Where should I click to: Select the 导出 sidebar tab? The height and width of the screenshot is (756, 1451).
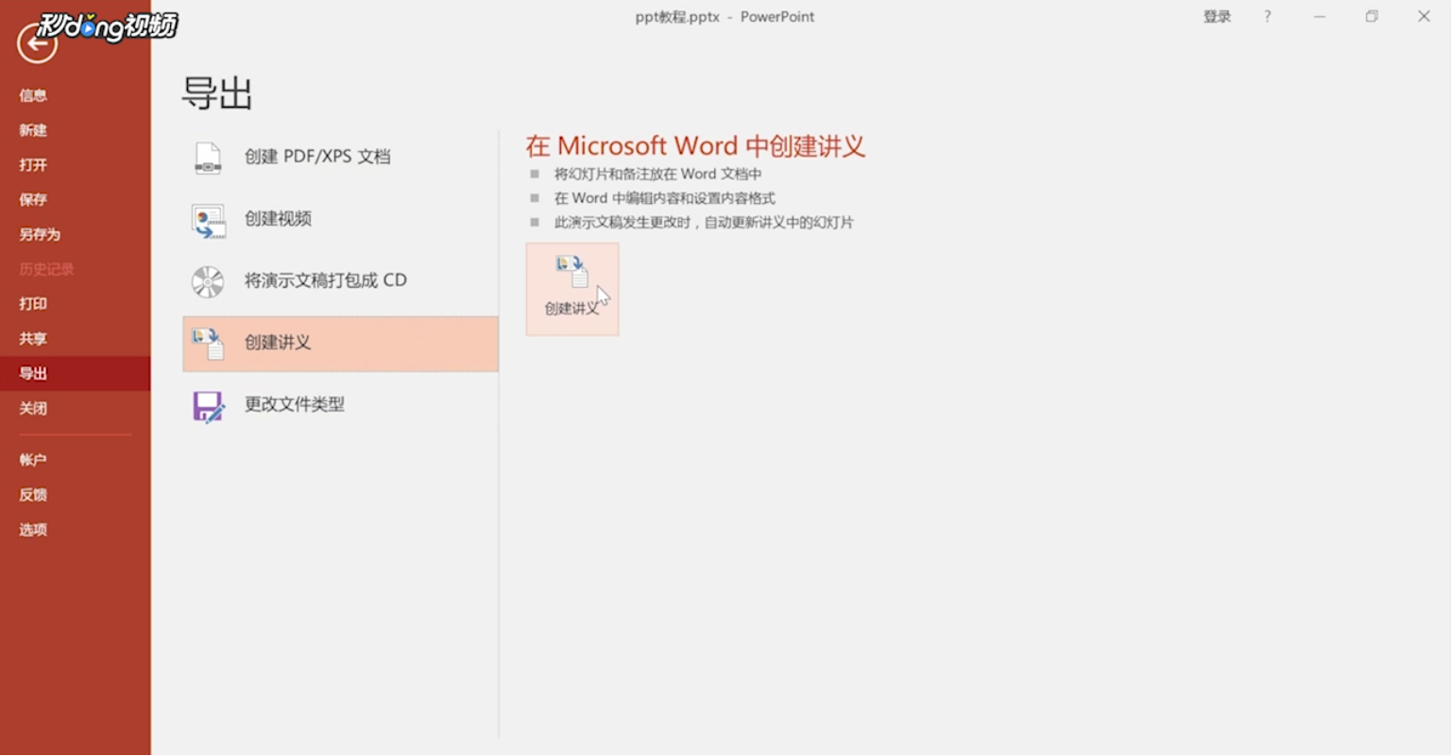point(76,374)
